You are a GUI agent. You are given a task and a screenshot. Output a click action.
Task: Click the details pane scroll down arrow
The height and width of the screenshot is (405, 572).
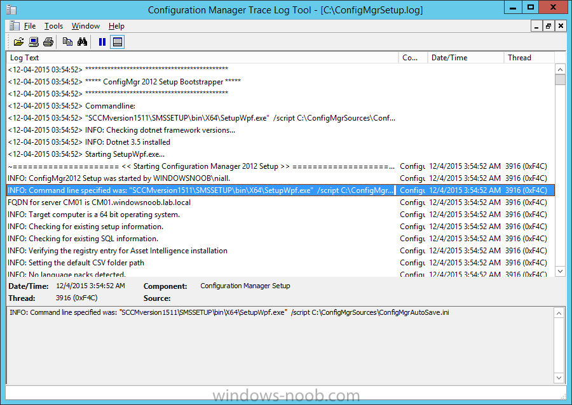click(x=559, y=378)
